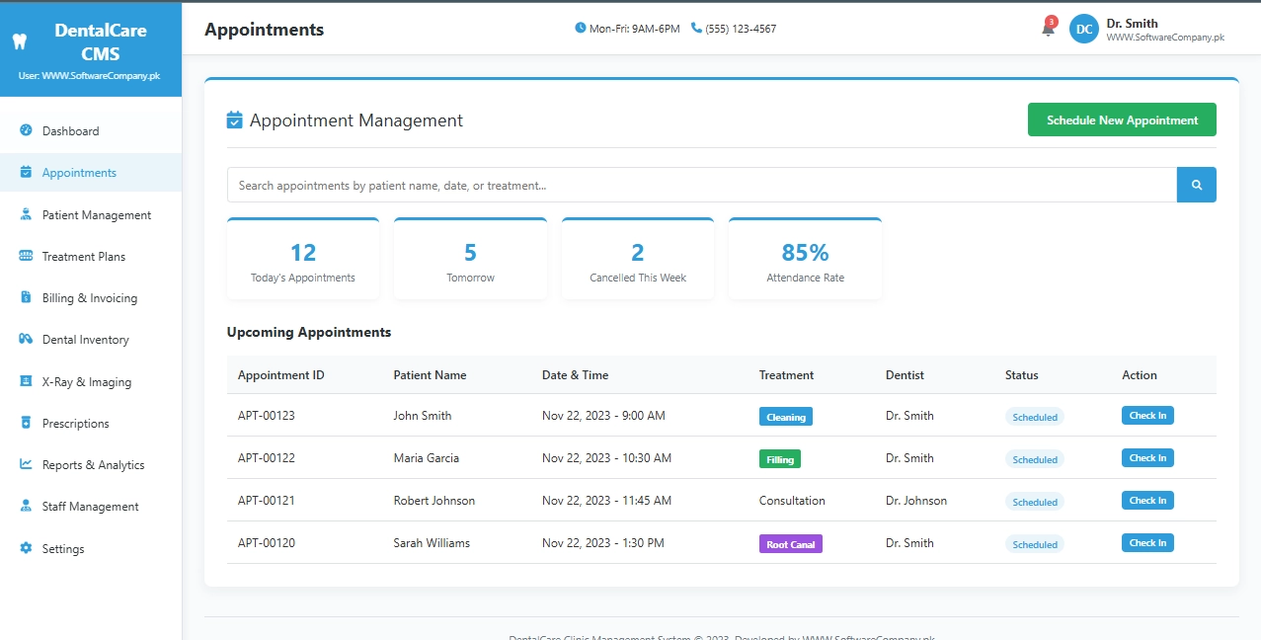Image resolution: width=1261 pixels, height=640 pixels.
Task: Click the Billing & Invoicing sidebar icon
Action: click(26, 298)
